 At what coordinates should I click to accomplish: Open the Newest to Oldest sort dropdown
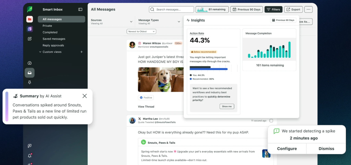click(x=141, y=31)
